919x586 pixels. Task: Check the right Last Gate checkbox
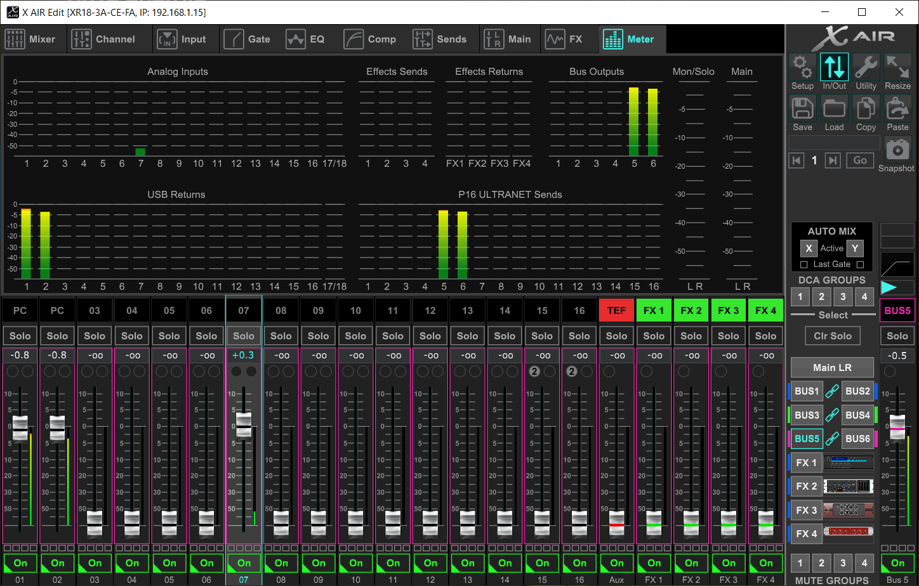point(860,264)
